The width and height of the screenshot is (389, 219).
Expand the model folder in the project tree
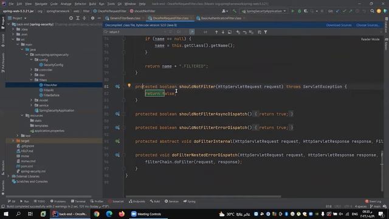tap(32, 100)
